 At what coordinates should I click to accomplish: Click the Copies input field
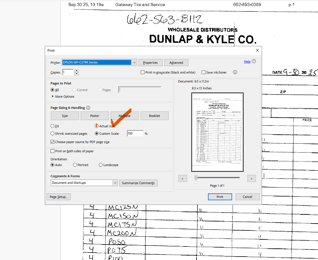click(x=68, y=72)
